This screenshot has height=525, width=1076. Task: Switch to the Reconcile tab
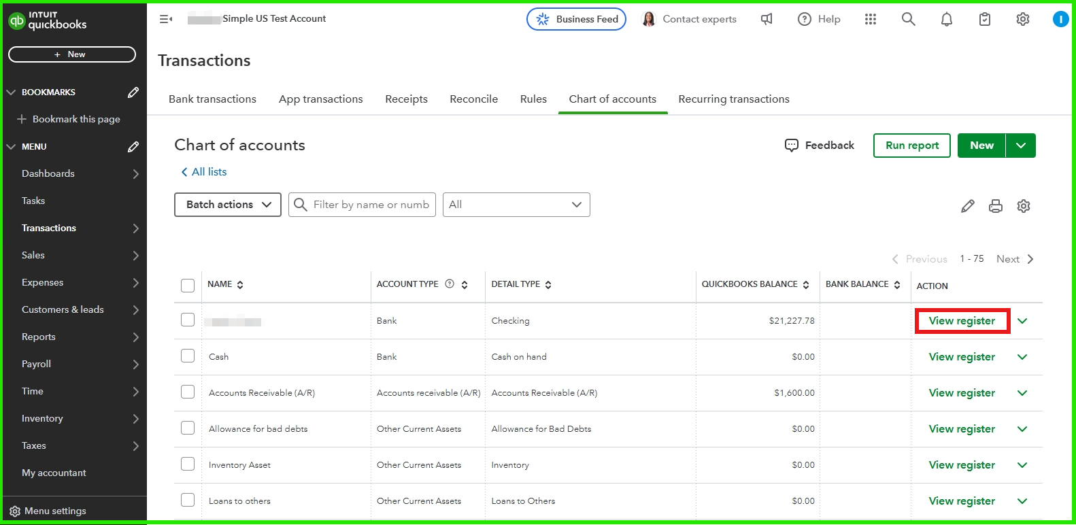tap(474, 99)
